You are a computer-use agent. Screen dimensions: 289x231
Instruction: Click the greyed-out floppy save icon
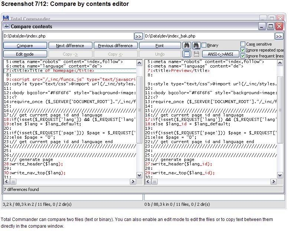point(196,54)
